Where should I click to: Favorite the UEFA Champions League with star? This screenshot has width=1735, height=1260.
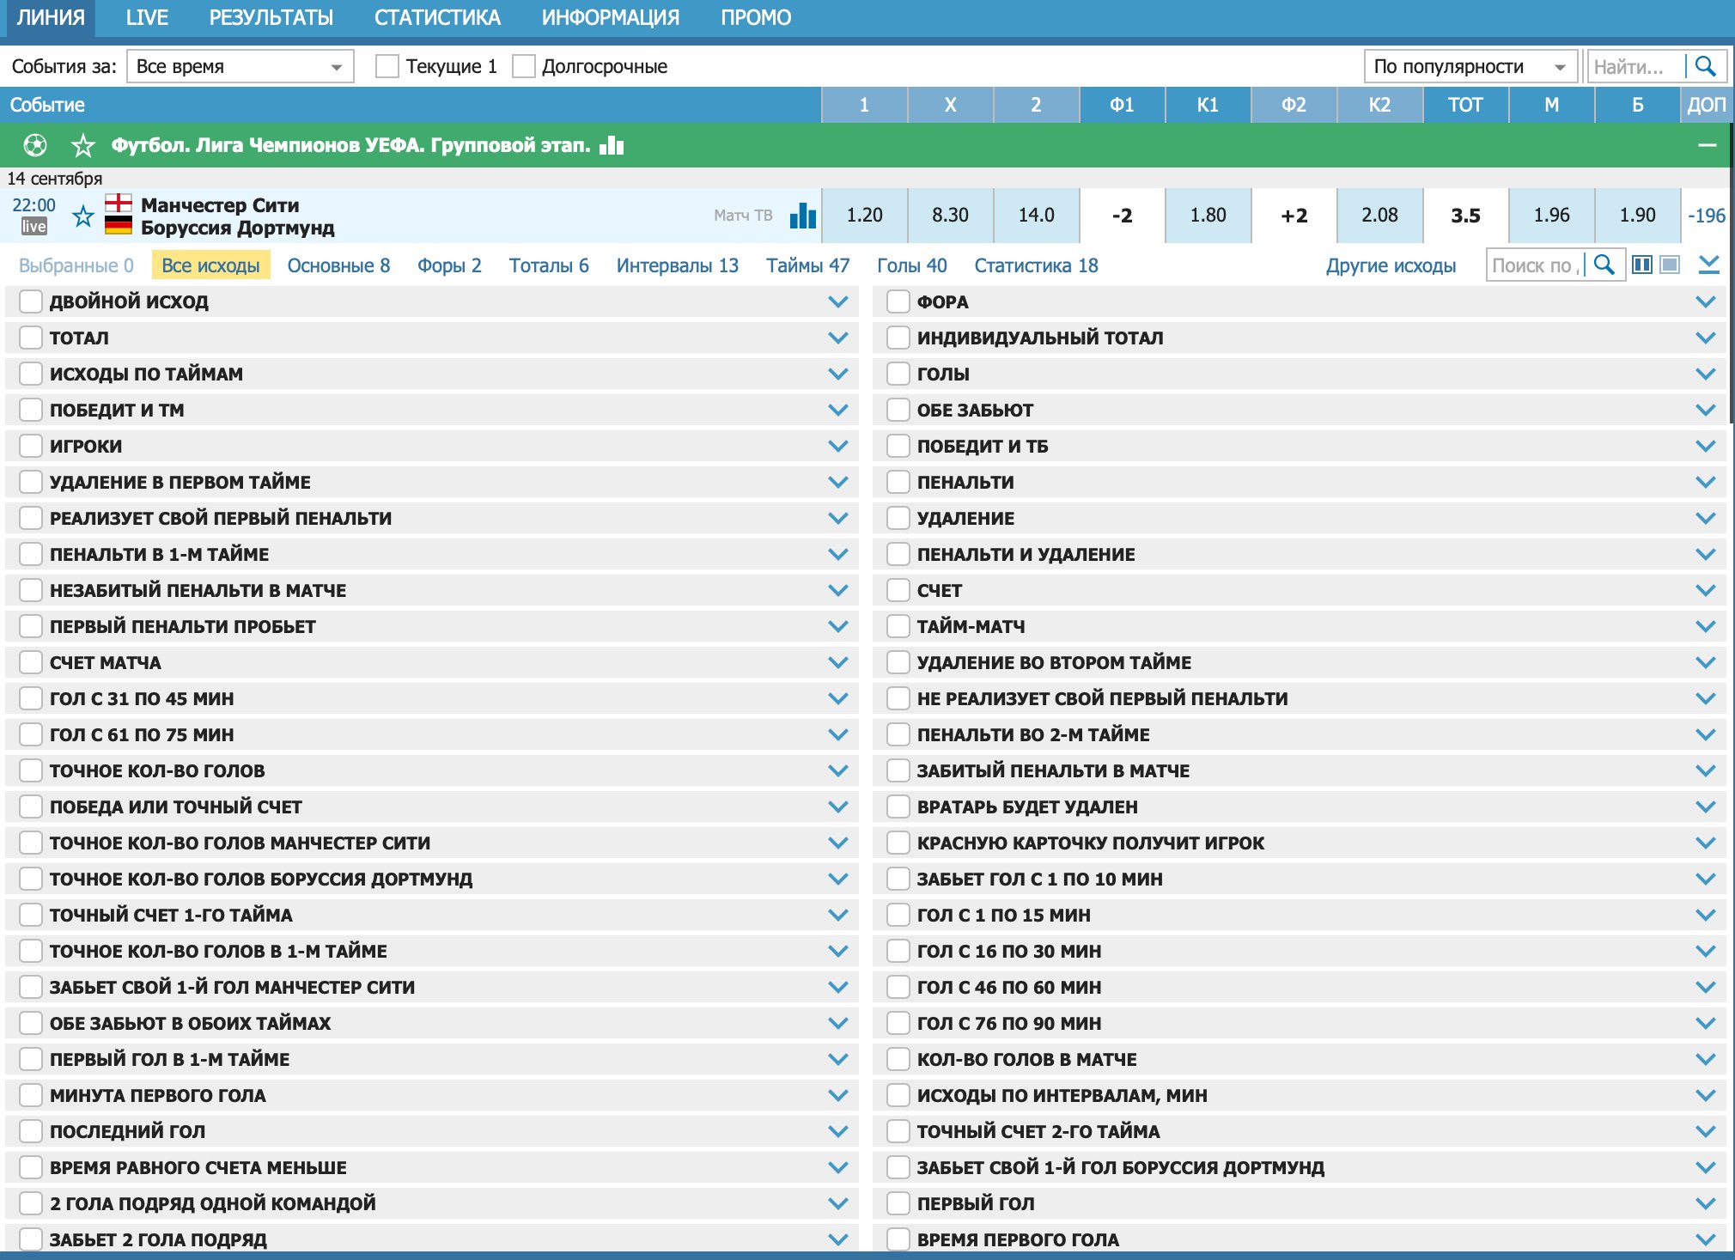coord(82,145)
